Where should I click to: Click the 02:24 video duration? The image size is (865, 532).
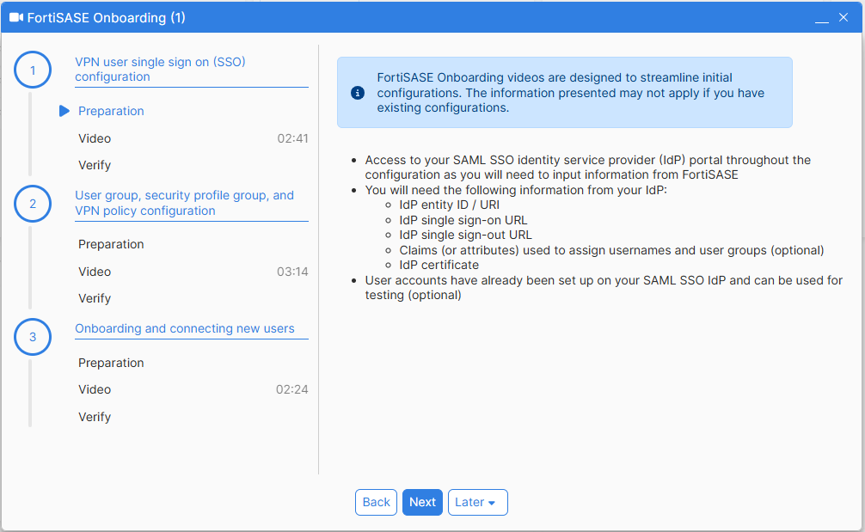[291, 390]
